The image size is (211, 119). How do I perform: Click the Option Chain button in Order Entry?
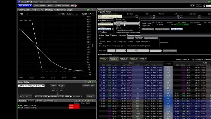89,86
